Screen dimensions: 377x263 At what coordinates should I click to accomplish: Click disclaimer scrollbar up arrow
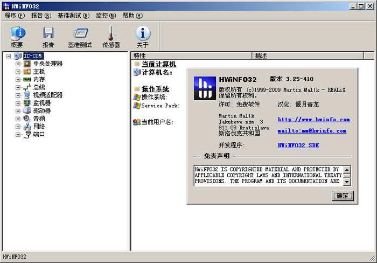click(347, 170)
